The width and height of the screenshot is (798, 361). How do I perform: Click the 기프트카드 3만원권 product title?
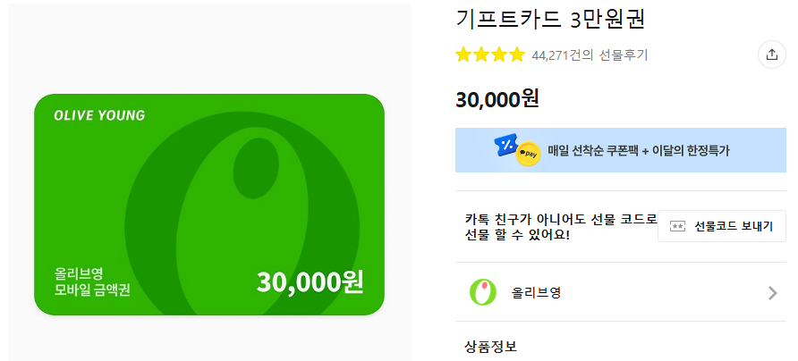551,19
